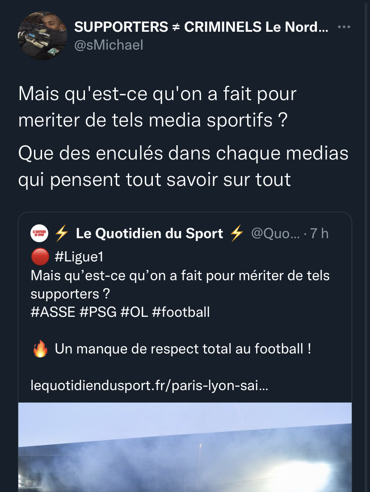Image resolution: width=370 pixels, height=492 pixels.
Task: Open the SUPPORTERS ≠ CRIMINELS display name
Action: (201, 27)
